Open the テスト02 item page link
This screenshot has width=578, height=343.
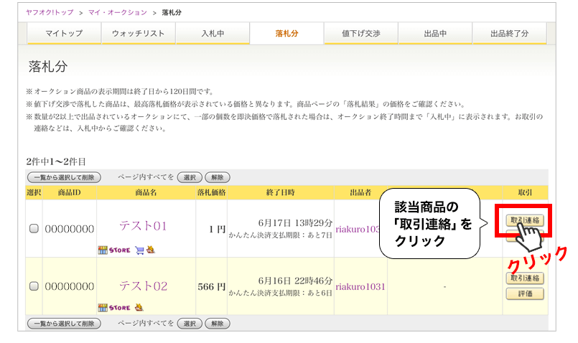[143, 286]
